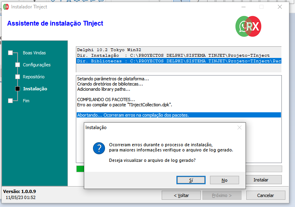Select the Dir. Instalação path line

click(x=178, y=56)
